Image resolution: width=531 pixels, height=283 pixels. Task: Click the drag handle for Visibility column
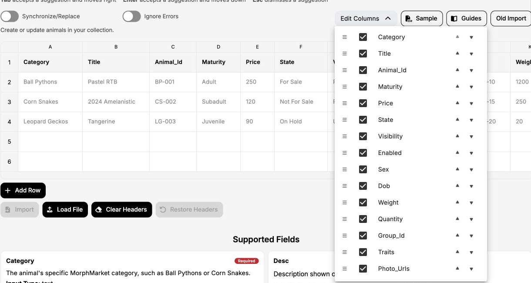coord(345,136)
